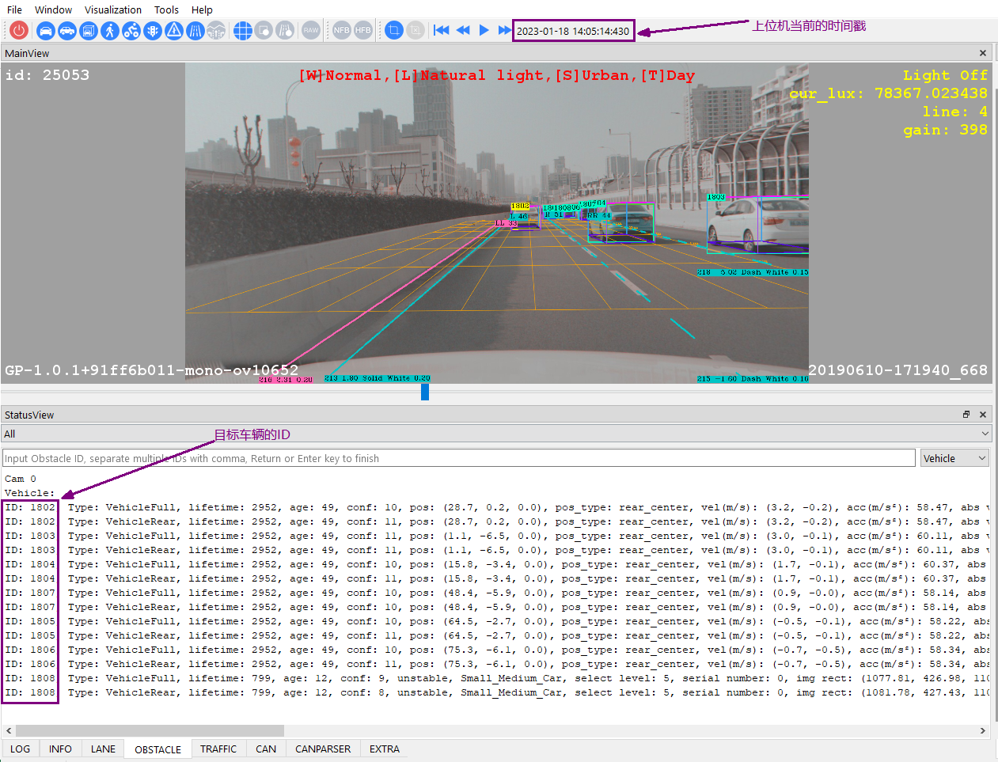Click the front-view car icon
Image resolution: width=998 pixels, height=762 pixels.
pyautogui.click(x=46, y=31)
